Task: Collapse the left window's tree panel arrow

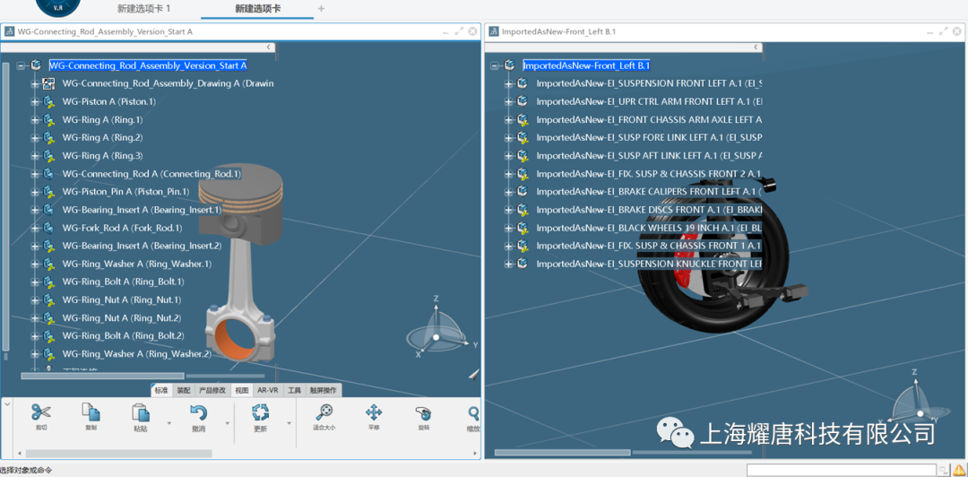Action: coord(269,47)
